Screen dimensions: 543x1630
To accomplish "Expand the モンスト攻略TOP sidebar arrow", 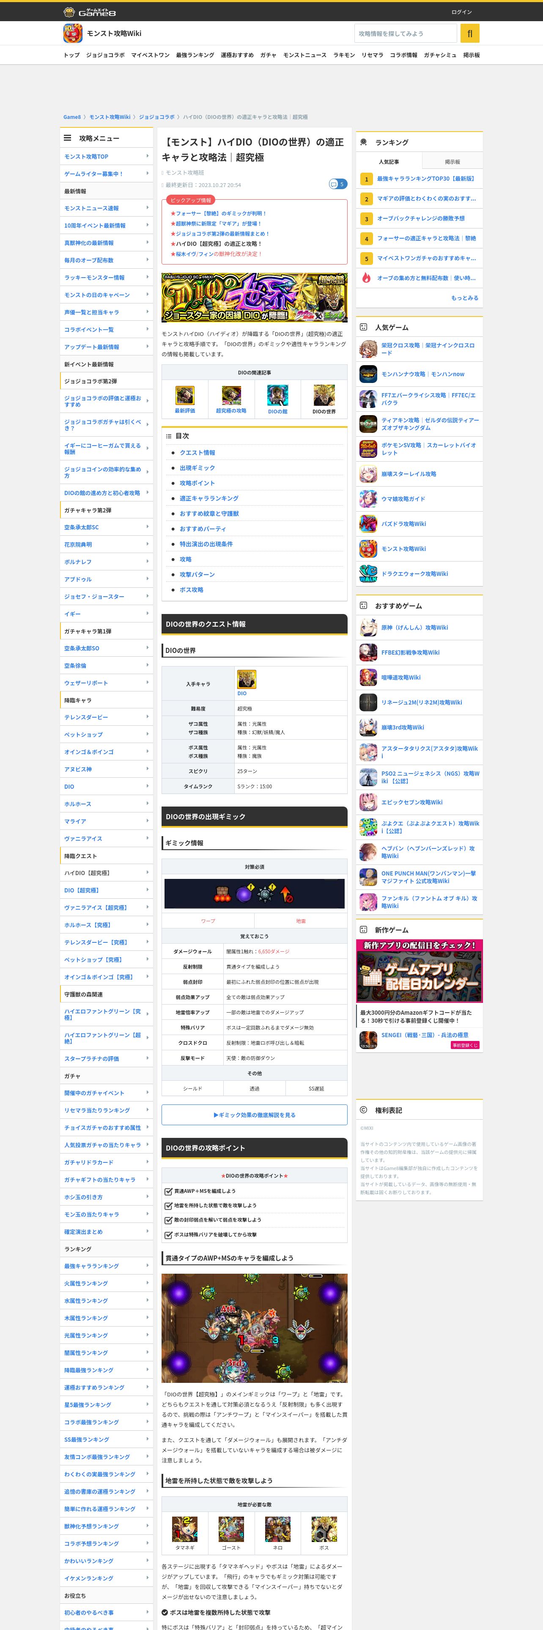I will click(147, 156).
